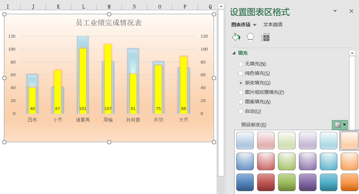
Task: Collapse the 填充 section
Action: coord(234,53)
